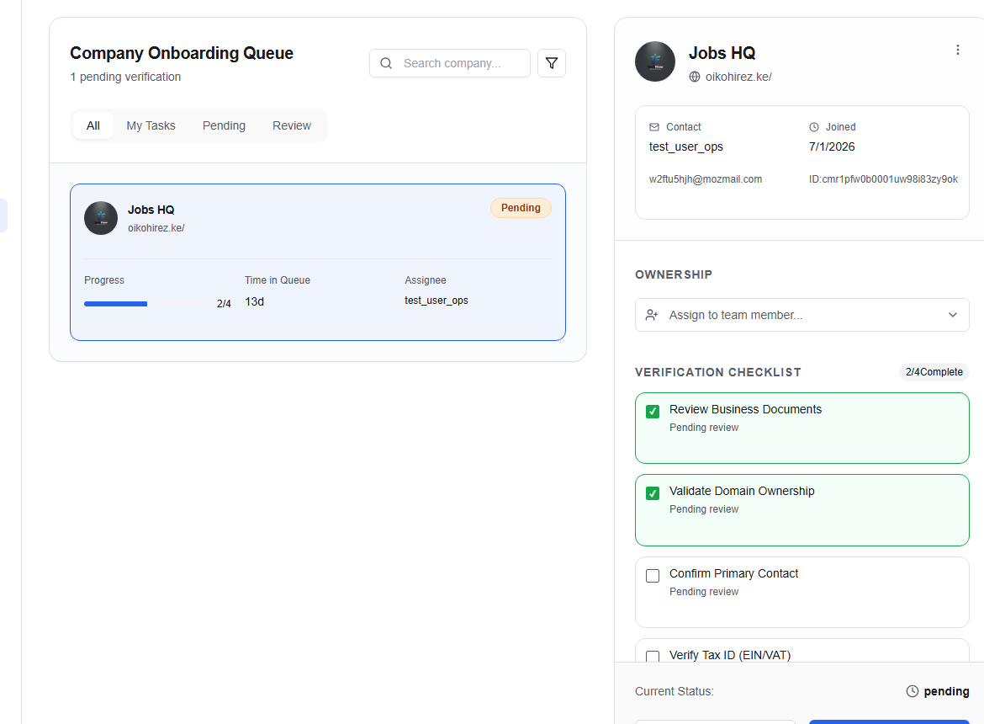Image resolution: width=984 pixels, height=724 pixels.
Task: Click the Confirm Primary Contact label
Action: coord(733,573)
